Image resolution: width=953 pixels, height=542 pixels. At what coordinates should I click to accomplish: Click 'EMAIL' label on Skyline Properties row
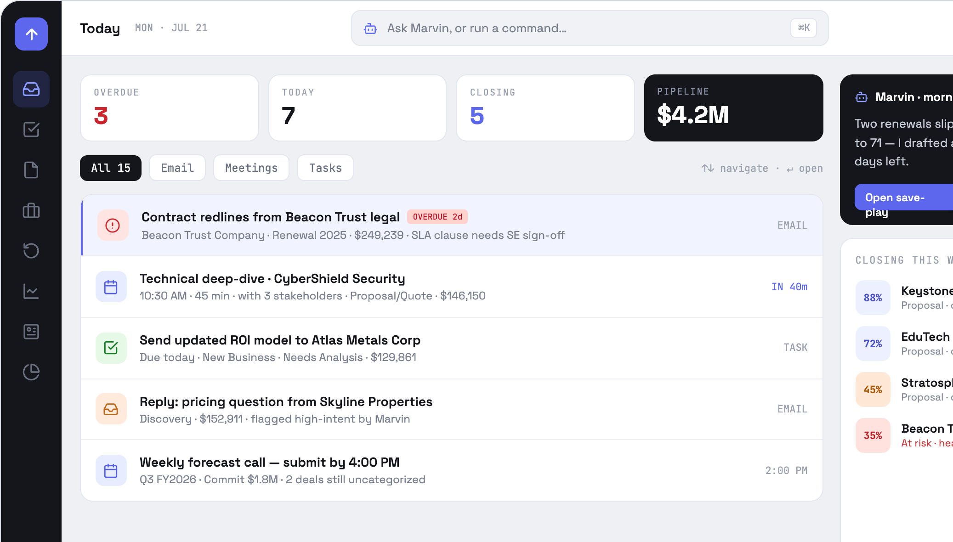(792, 409)
